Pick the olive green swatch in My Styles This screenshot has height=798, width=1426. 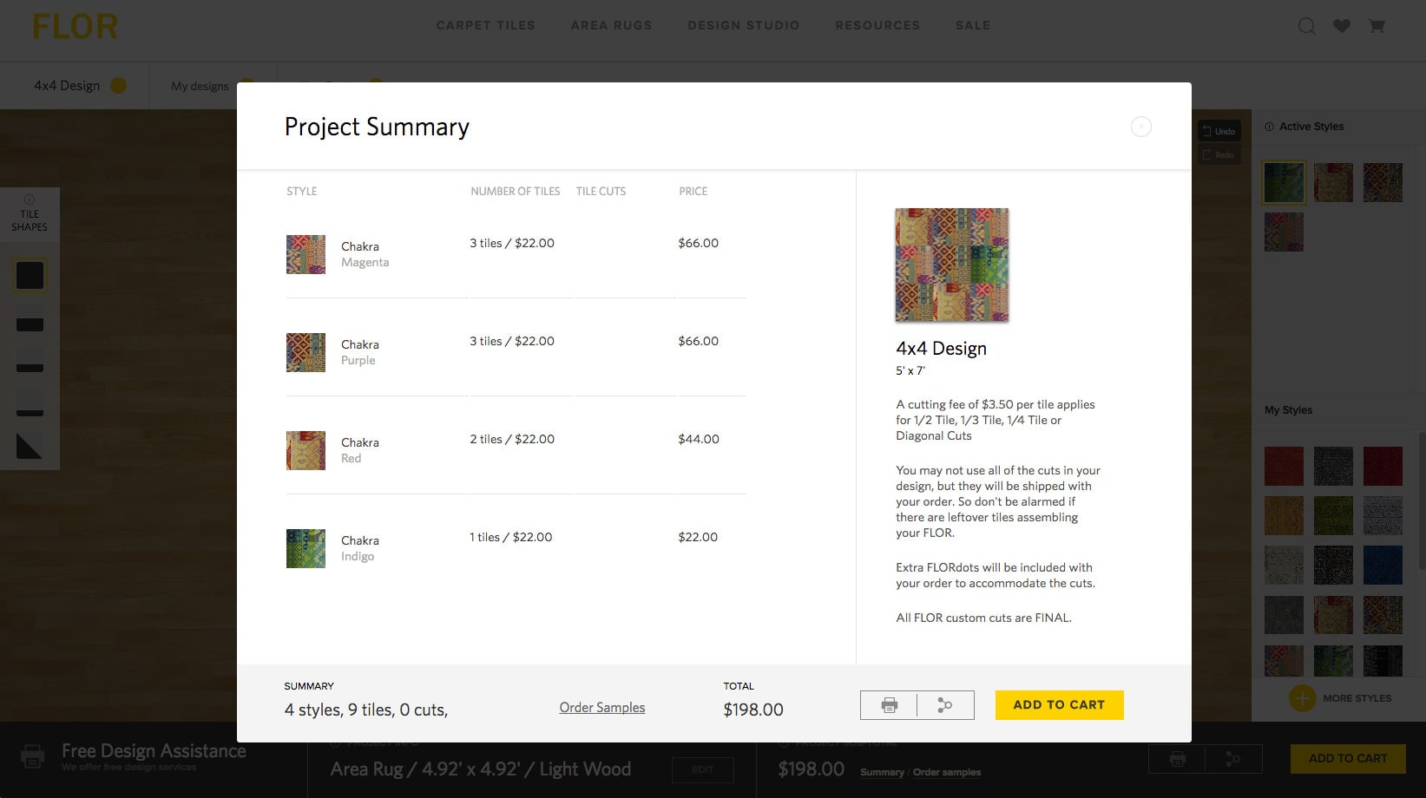click(1333, 515)
